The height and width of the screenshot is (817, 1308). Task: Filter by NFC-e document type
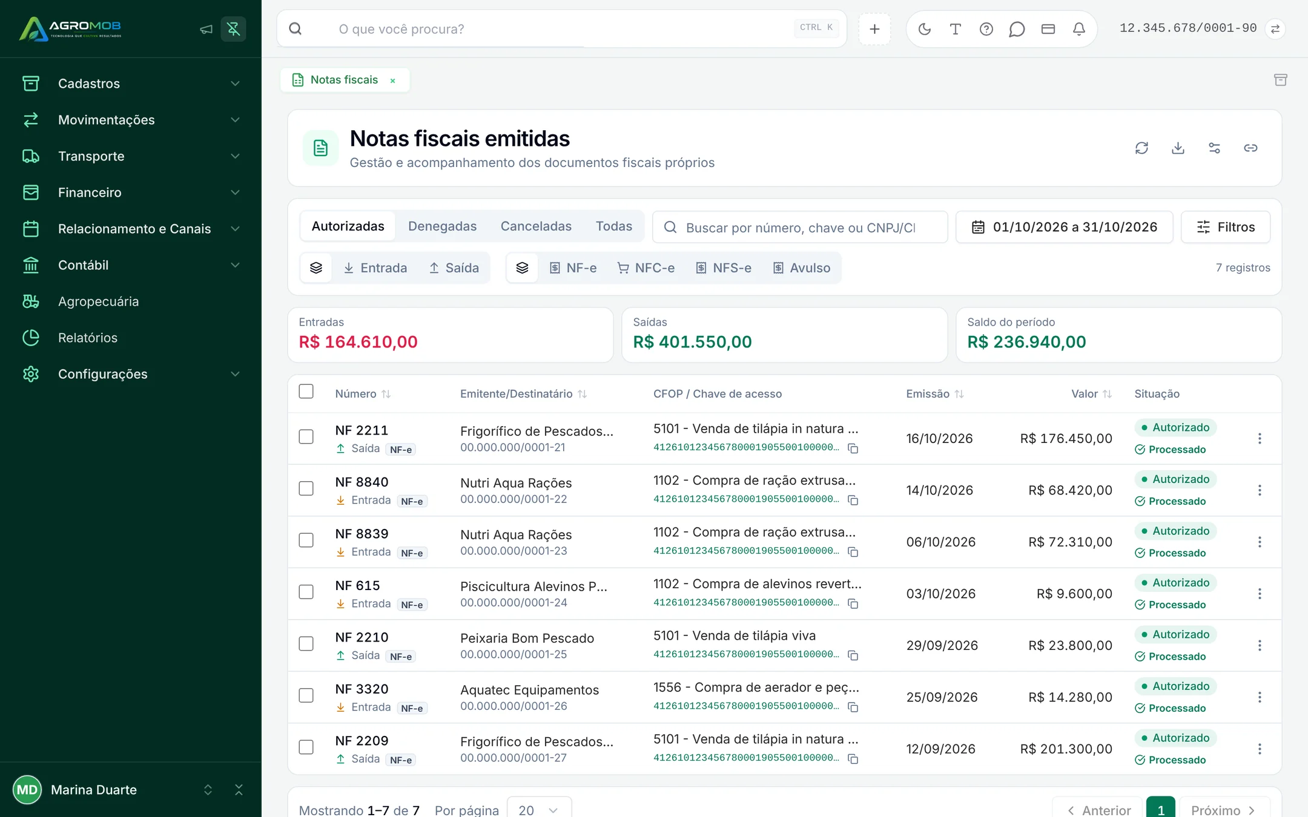click(646, 268)
